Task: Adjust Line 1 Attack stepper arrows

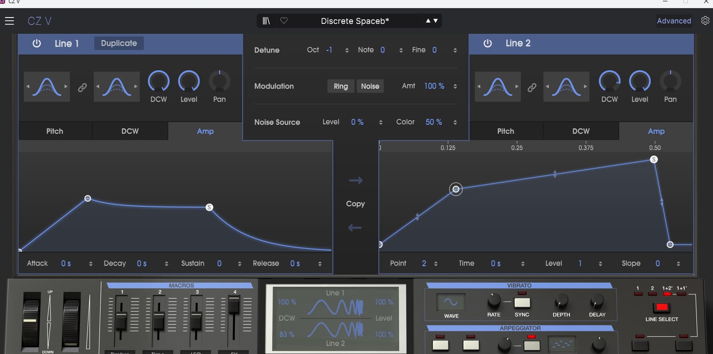Action: (x=91, y=264)
